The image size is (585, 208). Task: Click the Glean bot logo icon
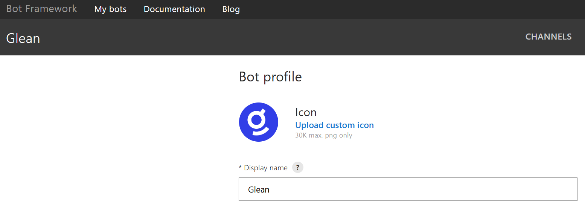click(259, 122)
